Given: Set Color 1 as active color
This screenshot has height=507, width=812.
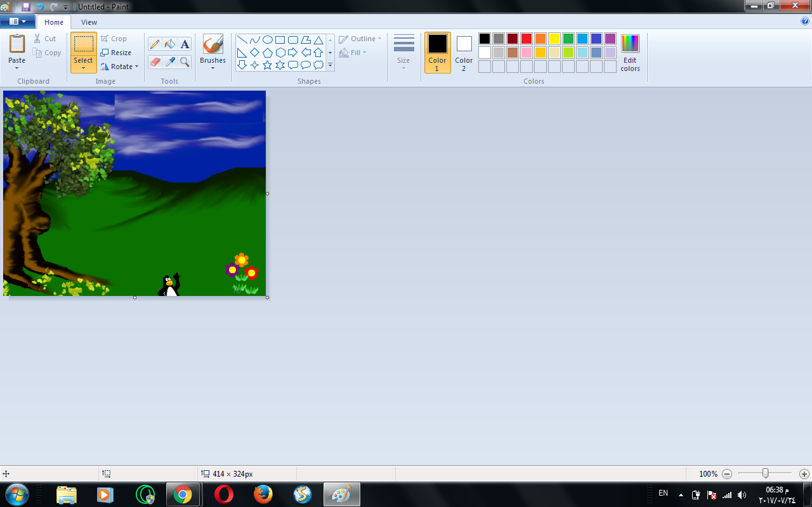Looking at the screenshot, I should pos(437,53).
